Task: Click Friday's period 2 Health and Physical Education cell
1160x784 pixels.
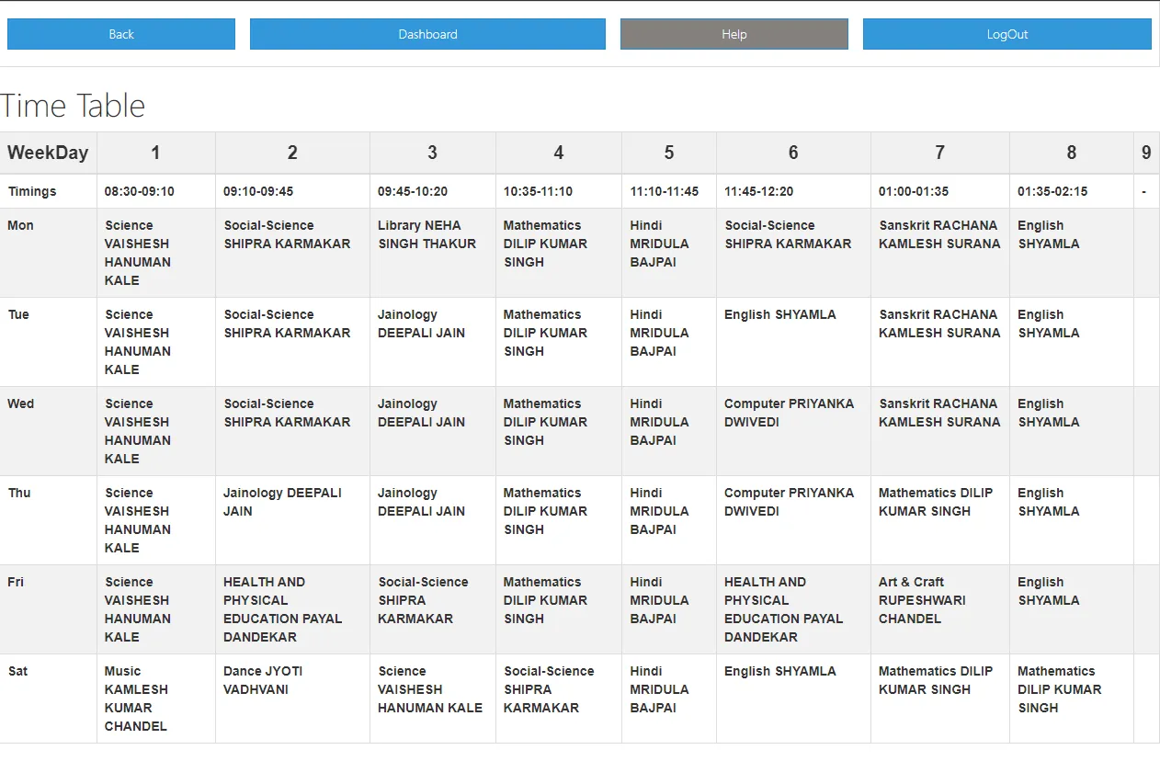Action: (x=292, y=609)
